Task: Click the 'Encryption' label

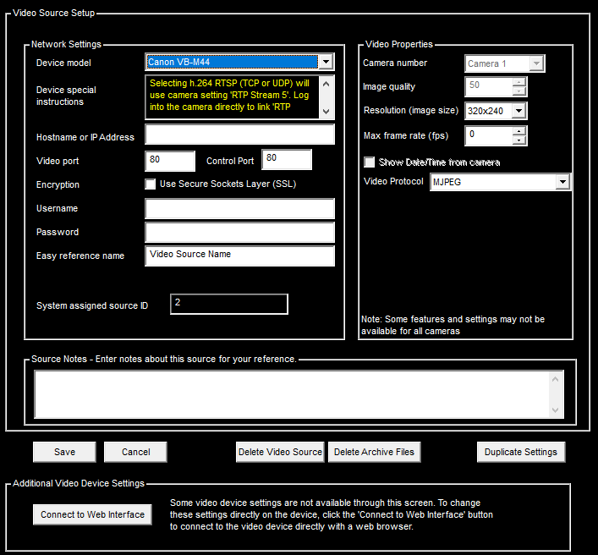Action: (x=58, y=184)
